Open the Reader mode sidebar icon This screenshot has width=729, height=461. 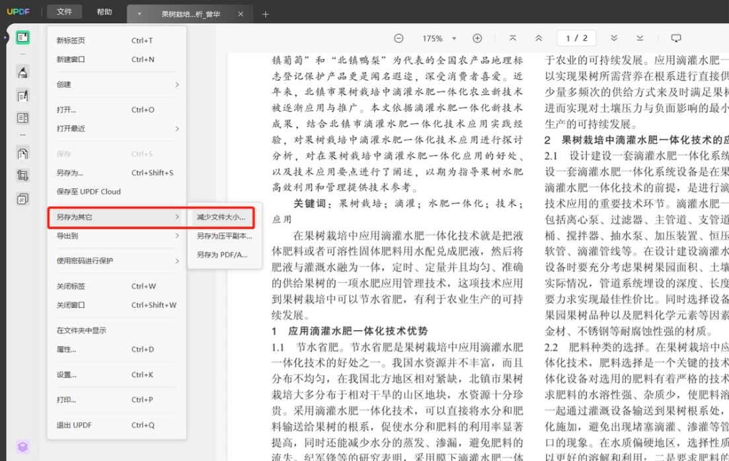(x=22, y=38)
